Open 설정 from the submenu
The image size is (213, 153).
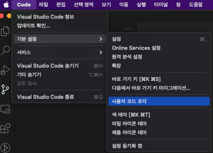159,39
